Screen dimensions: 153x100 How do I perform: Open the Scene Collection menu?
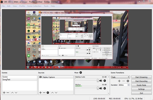tap(34, 6)
